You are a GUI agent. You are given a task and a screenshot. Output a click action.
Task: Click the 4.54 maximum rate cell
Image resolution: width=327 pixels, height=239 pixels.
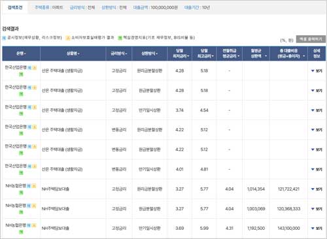pyautogui.click(x=204, y=110)
